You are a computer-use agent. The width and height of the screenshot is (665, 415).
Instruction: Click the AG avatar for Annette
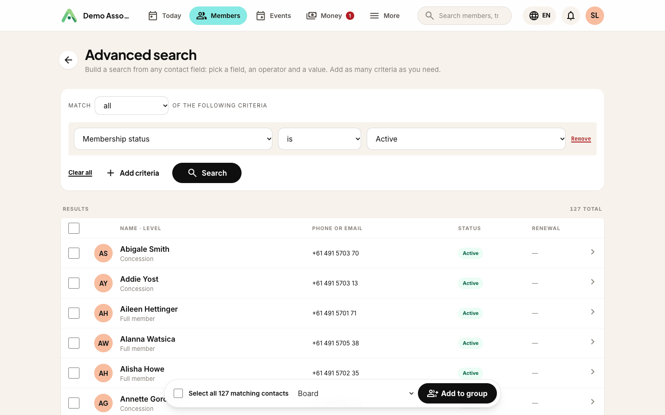click(x=103, y=403)
